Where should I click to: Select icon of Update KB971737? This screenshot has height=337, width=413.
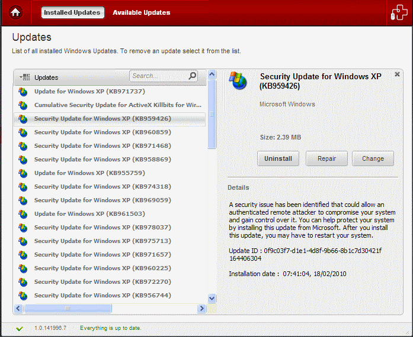pyautogui.click(x=23, y=92)
